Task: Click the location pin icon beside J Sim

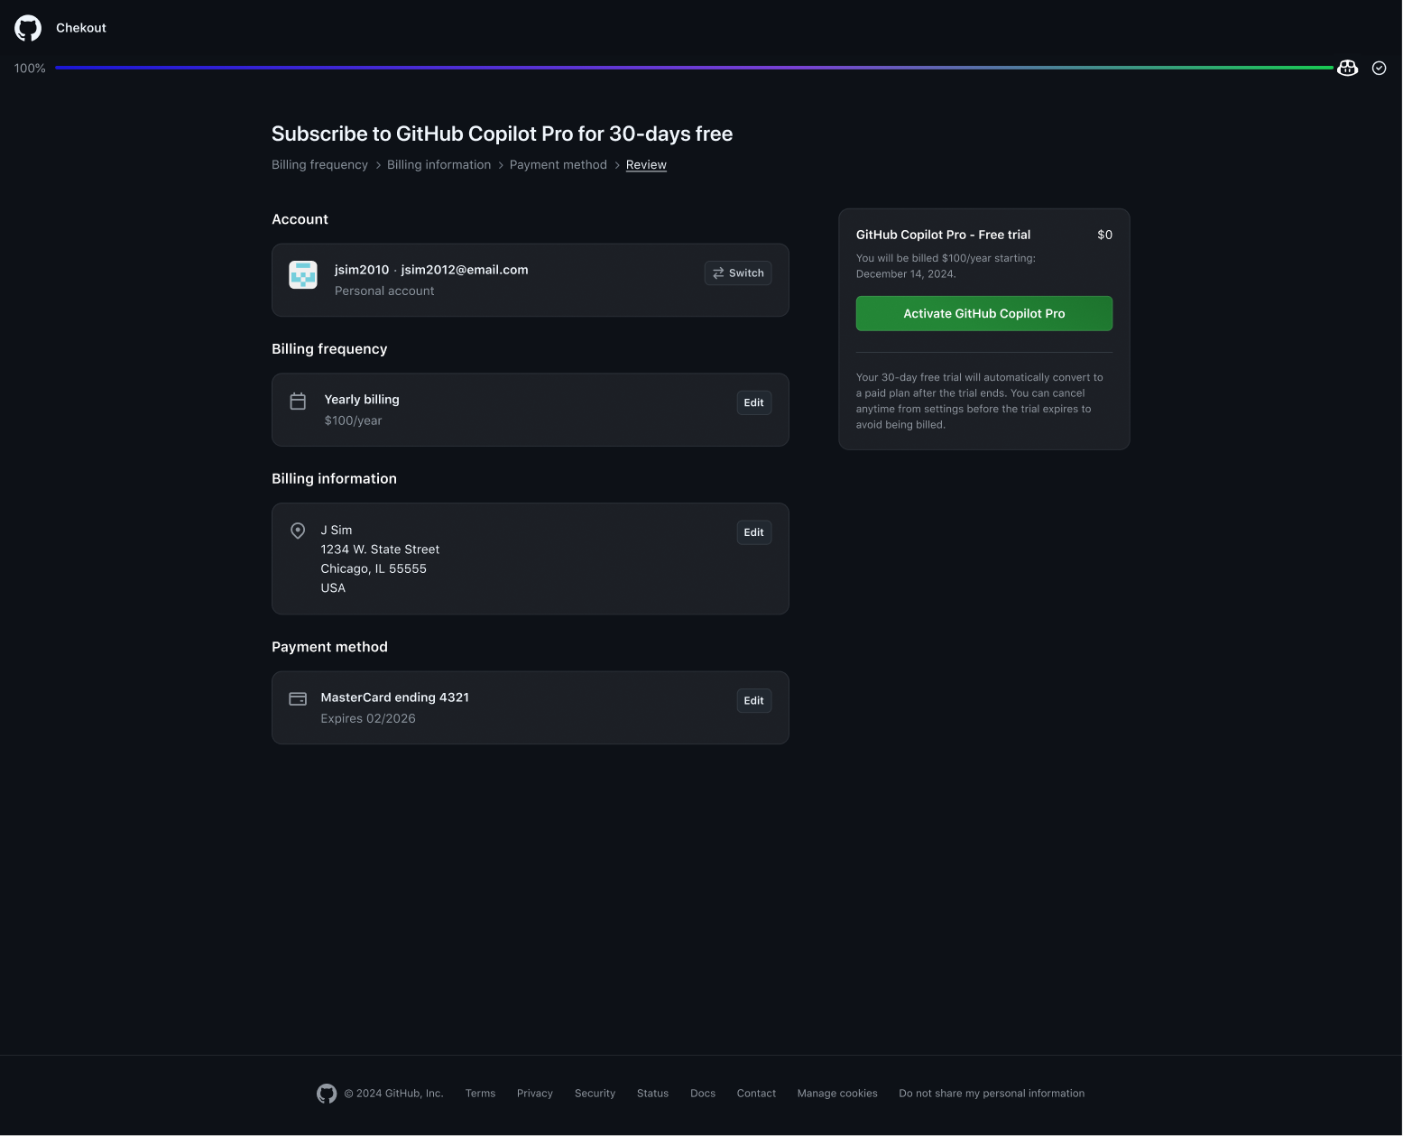Action: click(x=298, y=531)
